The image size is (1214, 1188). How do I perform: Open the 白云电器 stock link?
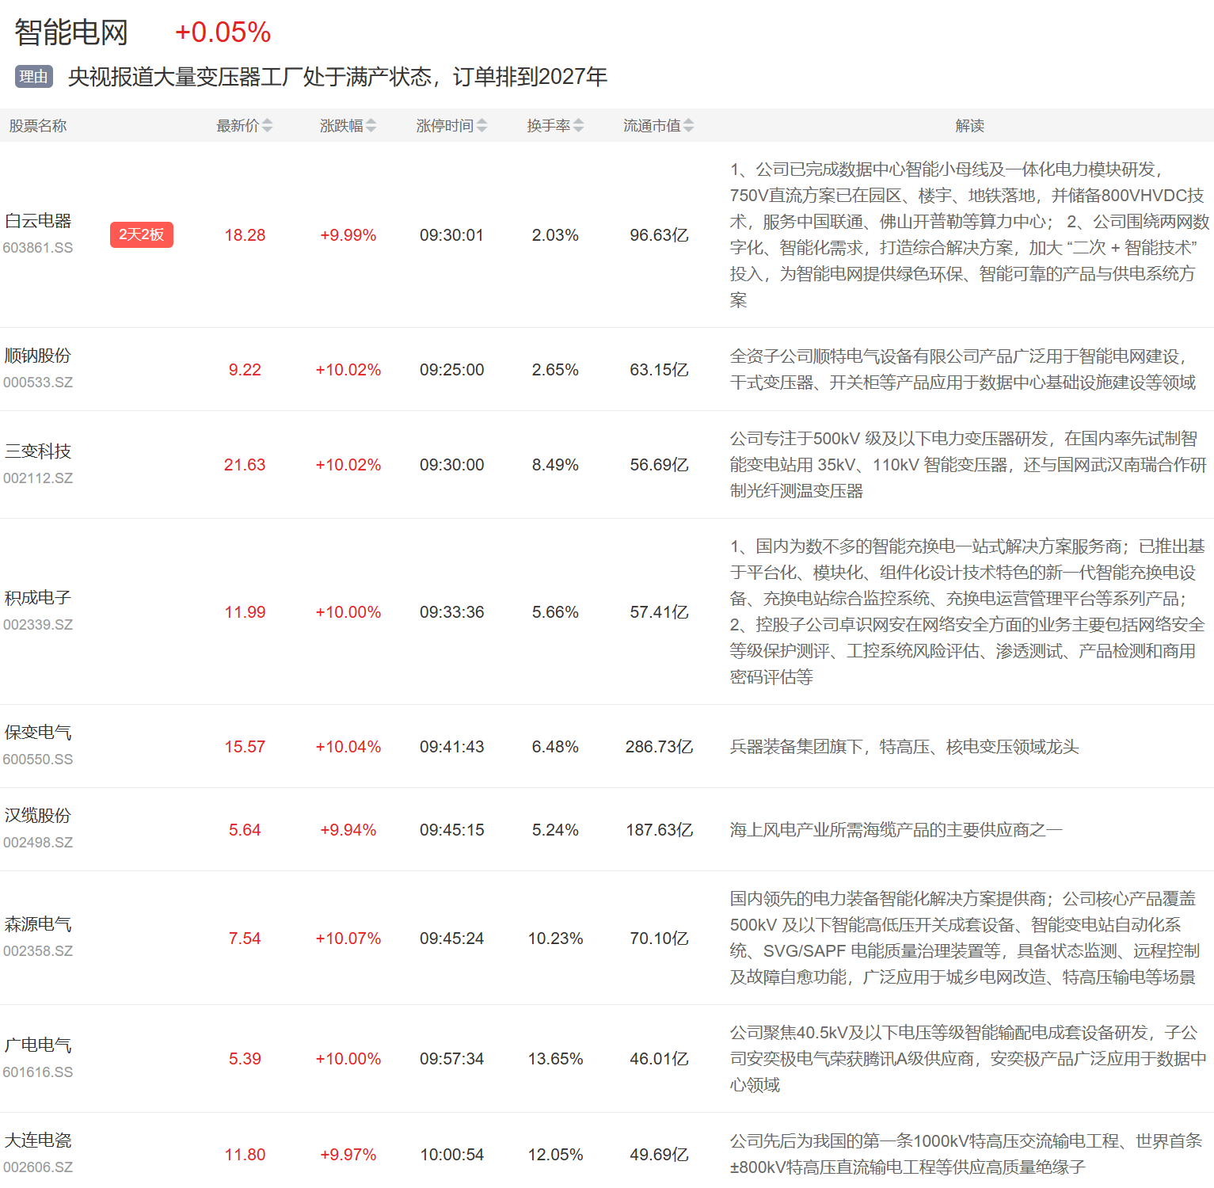(38, 221)
